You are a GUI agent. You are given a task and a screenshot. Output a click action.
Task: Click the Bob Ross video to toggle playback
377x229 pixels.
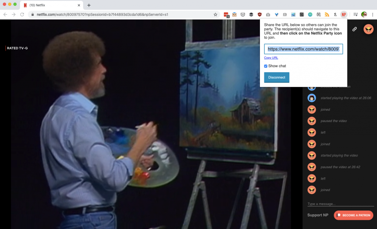[x=151, y=124]
